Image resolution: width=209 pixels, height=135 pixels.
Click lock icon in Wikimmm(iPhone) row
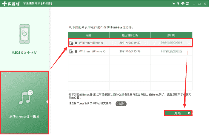tap(76, 43)
